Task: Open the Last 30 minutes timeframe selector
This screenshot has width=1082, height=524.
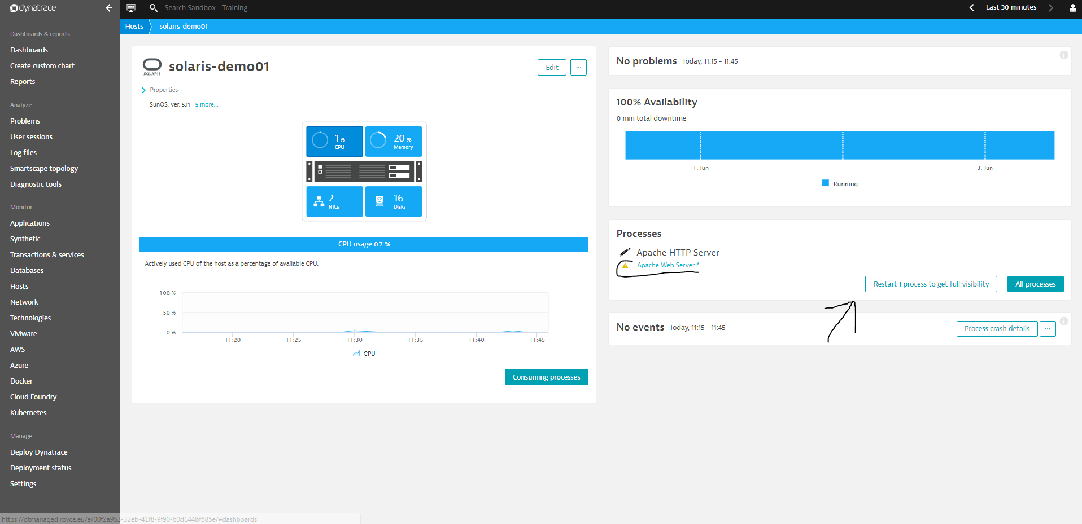Action: click(1011, 8)
